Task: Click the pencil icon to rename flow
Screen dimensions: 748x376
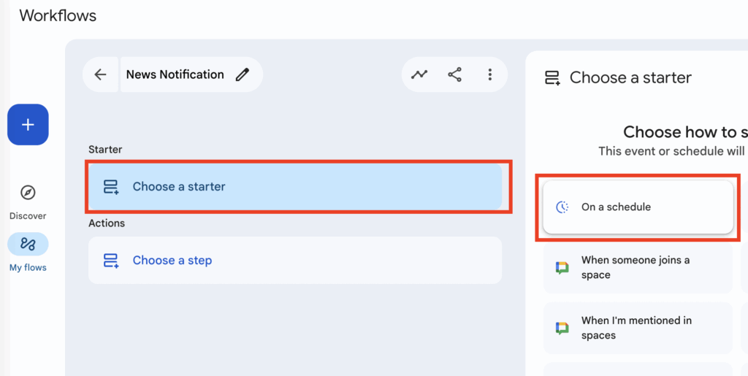Action: click(x=243, y=74)
